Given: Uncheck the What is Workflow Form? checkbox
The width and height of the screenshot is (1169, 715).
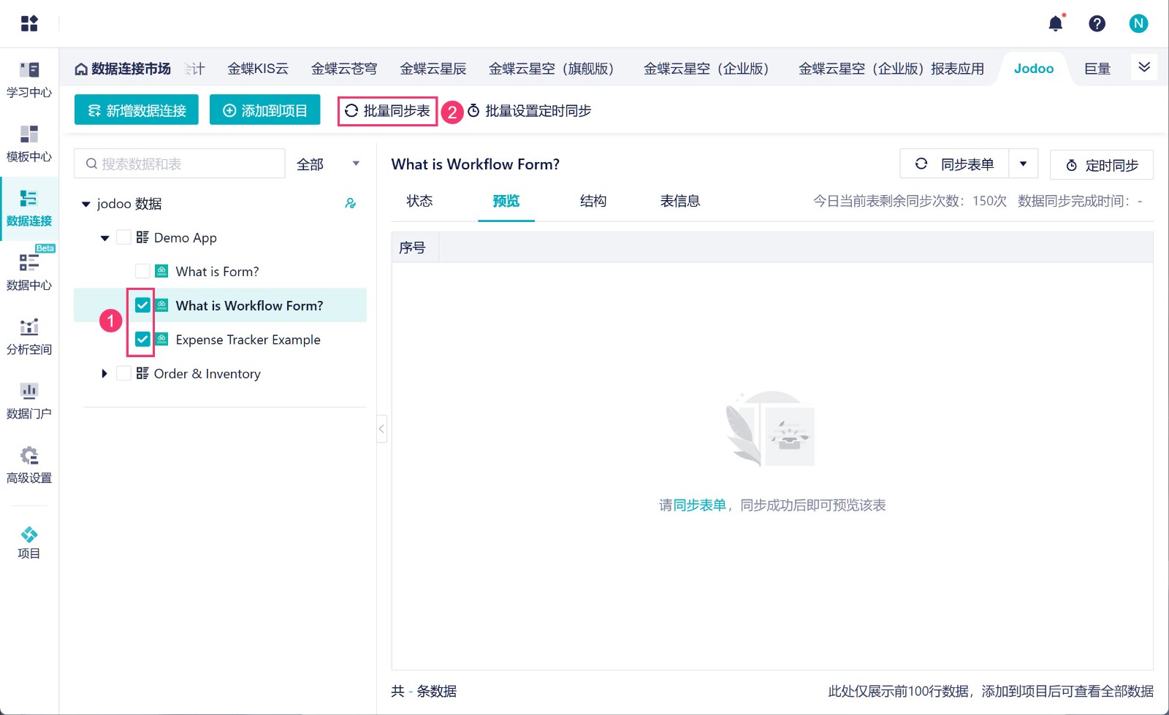Looking at the screenshot, I should tap(142, 305).
